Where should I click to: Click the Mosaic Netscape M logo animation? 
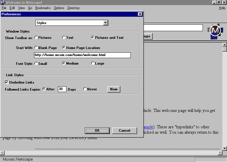tap(215, 31)
